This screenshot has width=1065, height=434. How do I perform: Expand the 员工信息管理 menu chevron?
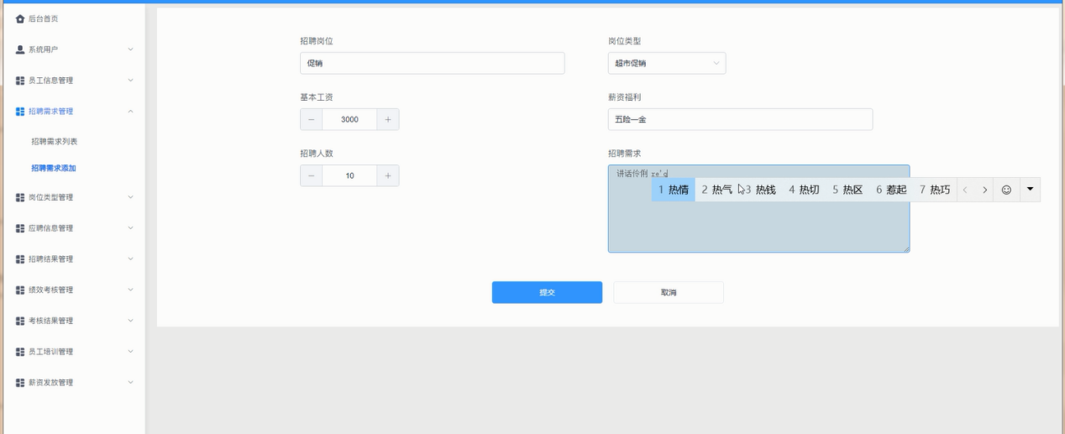pos(130,81)
